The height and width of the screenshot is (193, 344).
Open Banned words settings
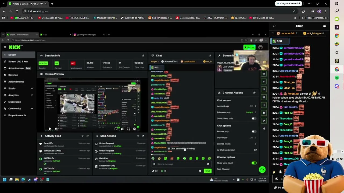236,144
